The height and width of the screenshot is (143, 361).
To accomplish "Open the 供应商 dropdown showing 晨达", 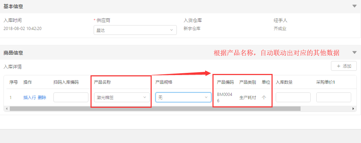I will (135, 30).
